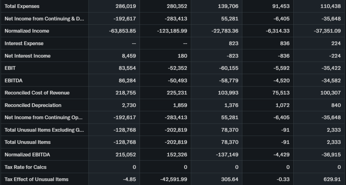The image size is (346, 185).
Task: Select the Tax Effect of Unusual Items label
Action: tap(36, 179)
